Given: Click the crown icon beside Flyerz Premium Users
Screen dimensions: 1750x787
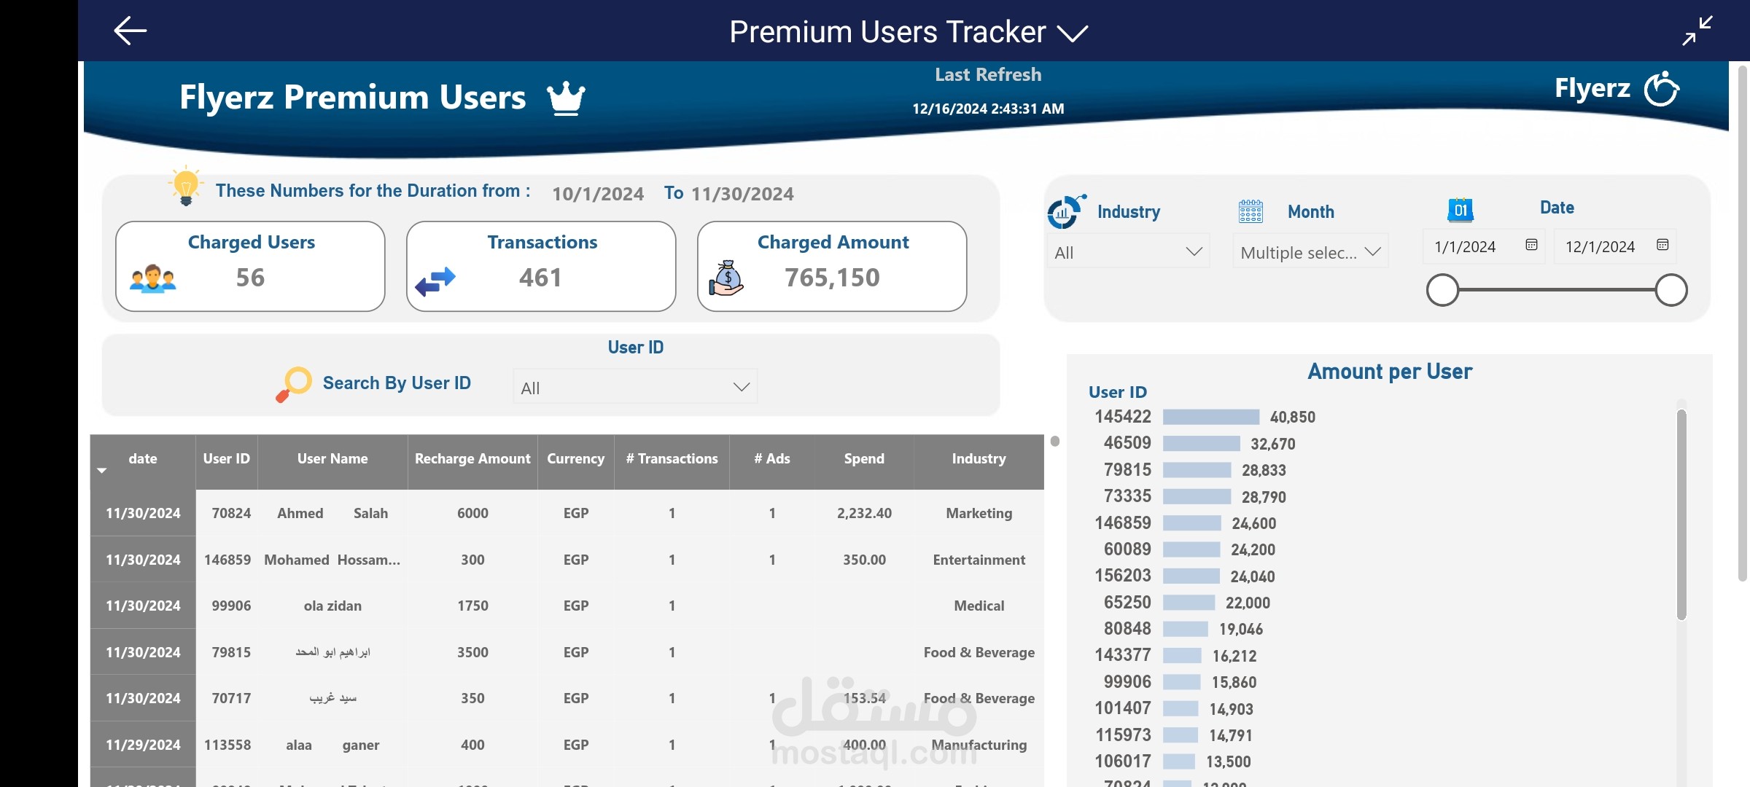Looking at the screenshot, I should click(567, 98).
